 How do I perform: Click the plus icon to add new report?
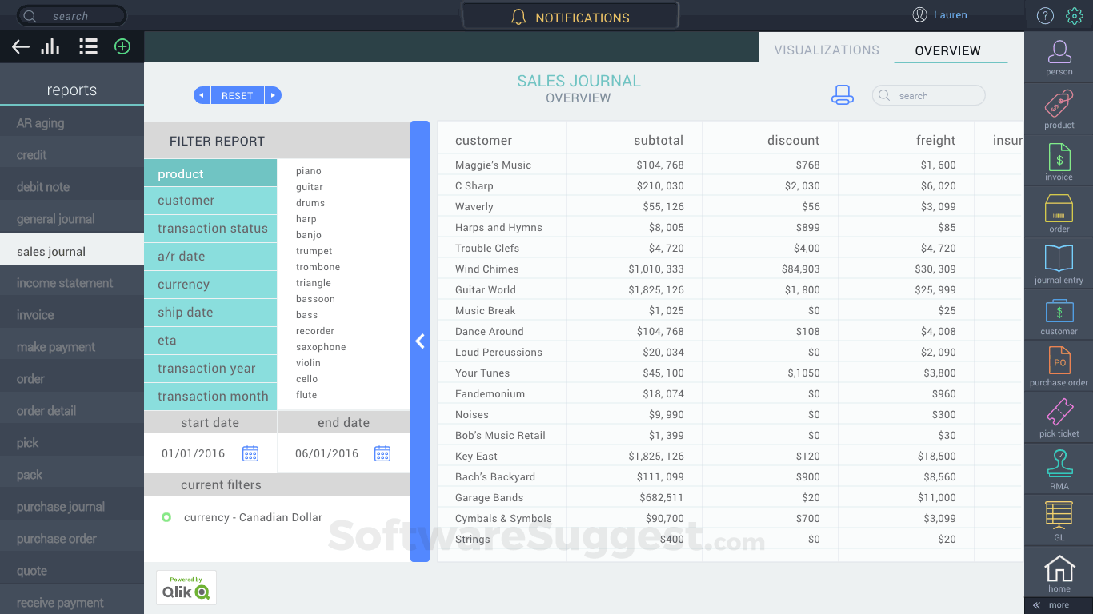click(x=122, y=46)
